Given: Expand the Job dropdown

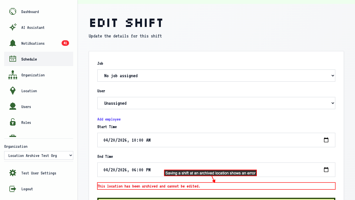Looking at the screenshot, I should tap(216, 76).
